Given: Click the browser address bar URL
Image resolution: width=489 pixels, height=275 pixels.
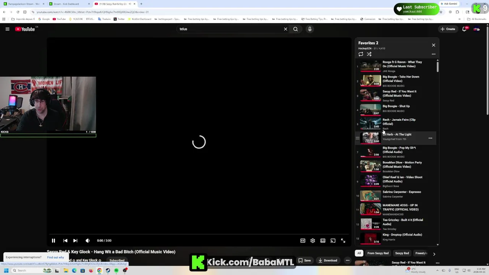Looking at the screenshot, I should pos(92,12).
